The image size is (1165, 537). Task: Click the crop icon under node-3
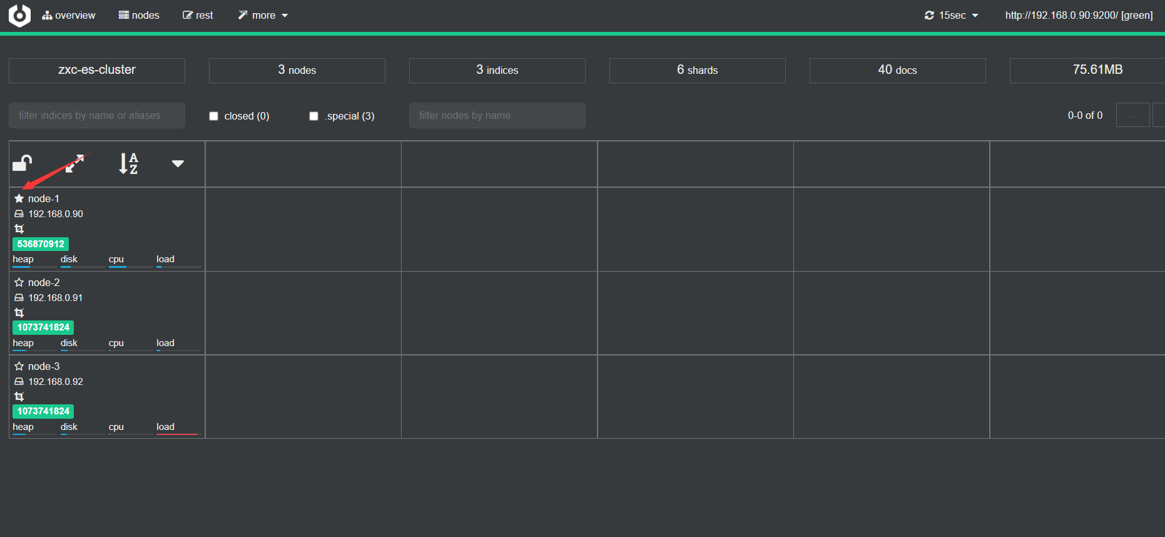19,397
